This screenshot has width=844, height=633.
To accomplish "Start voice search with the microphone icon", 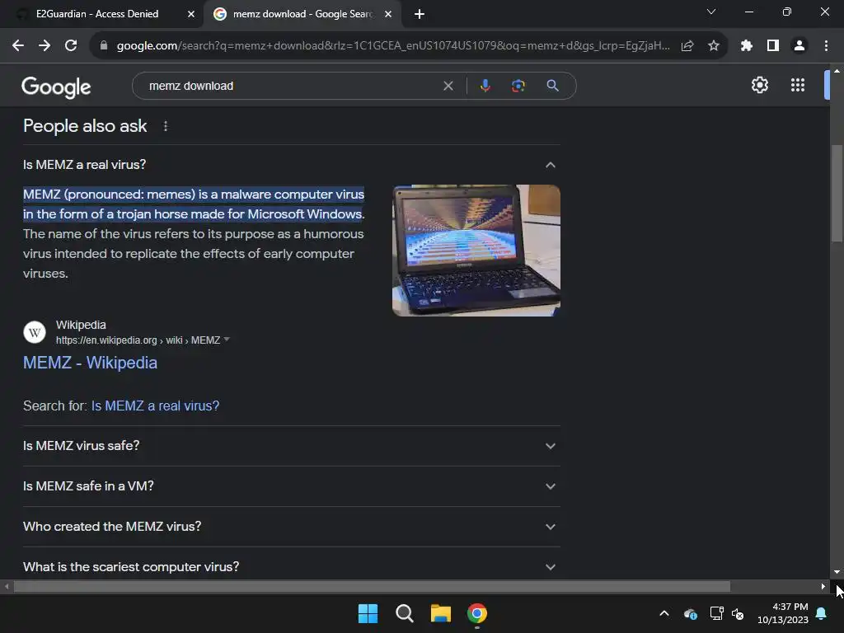I will (x=485, y=86).
